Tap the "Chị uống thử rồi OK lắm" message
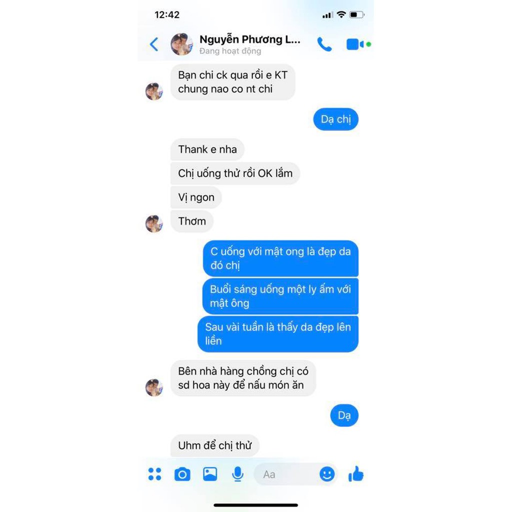The width and height of the screenshot is (512, 512). [235, 173]
